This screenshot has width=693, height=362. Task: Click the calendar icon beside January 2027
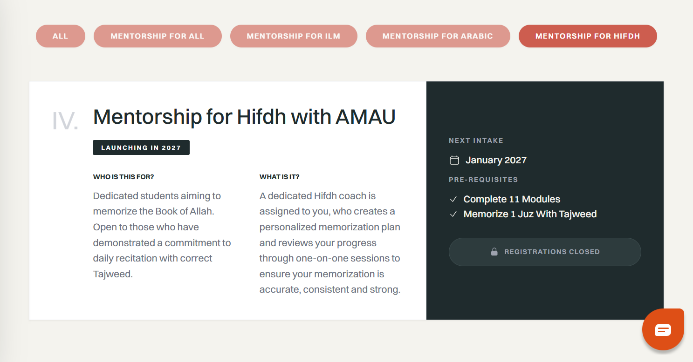(x=454, y=161)
